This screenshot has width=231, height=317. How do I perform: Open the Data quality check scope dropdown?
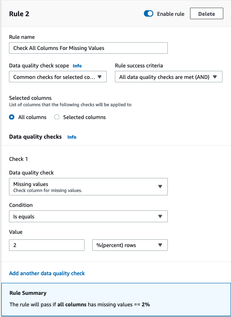point(58,77)
